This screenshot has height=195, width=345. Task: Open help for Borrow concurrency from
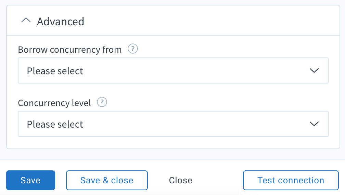click(132, 49)
